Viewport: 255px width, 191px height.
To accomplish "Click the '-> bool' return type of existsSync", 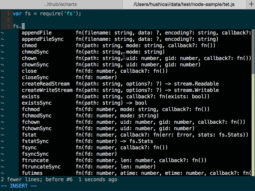I will tap(136, 103).
